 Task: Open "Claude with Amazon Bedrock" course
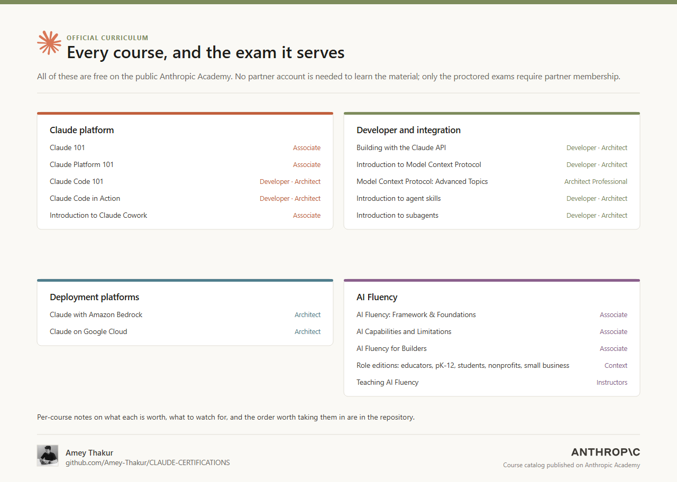pos(96,314)
